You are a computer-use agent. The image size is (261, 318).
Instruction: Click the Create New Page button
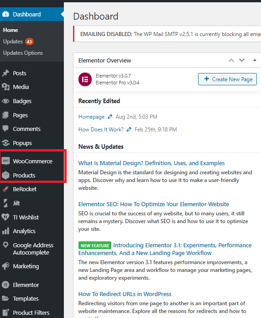click(x=227, y=79)
